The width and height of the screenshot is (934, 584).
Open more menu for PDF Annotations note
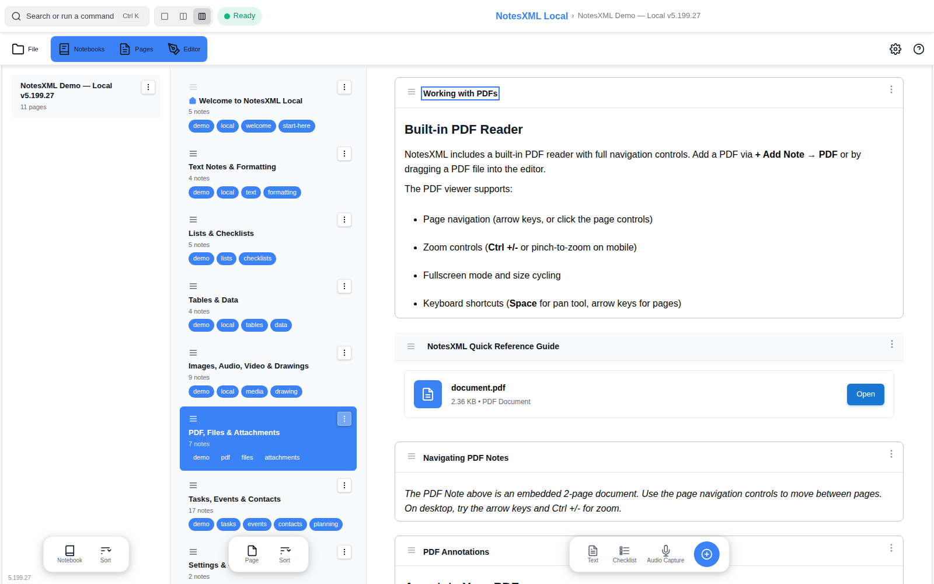click(x=891, y=548)
